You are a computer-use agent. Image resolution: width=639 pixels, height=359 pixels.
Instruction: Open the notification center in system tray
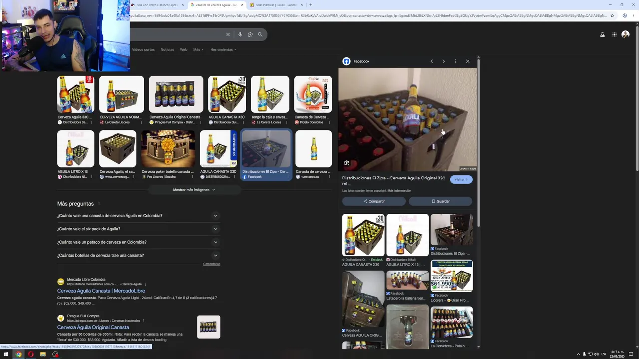click(x=631, y=354)
